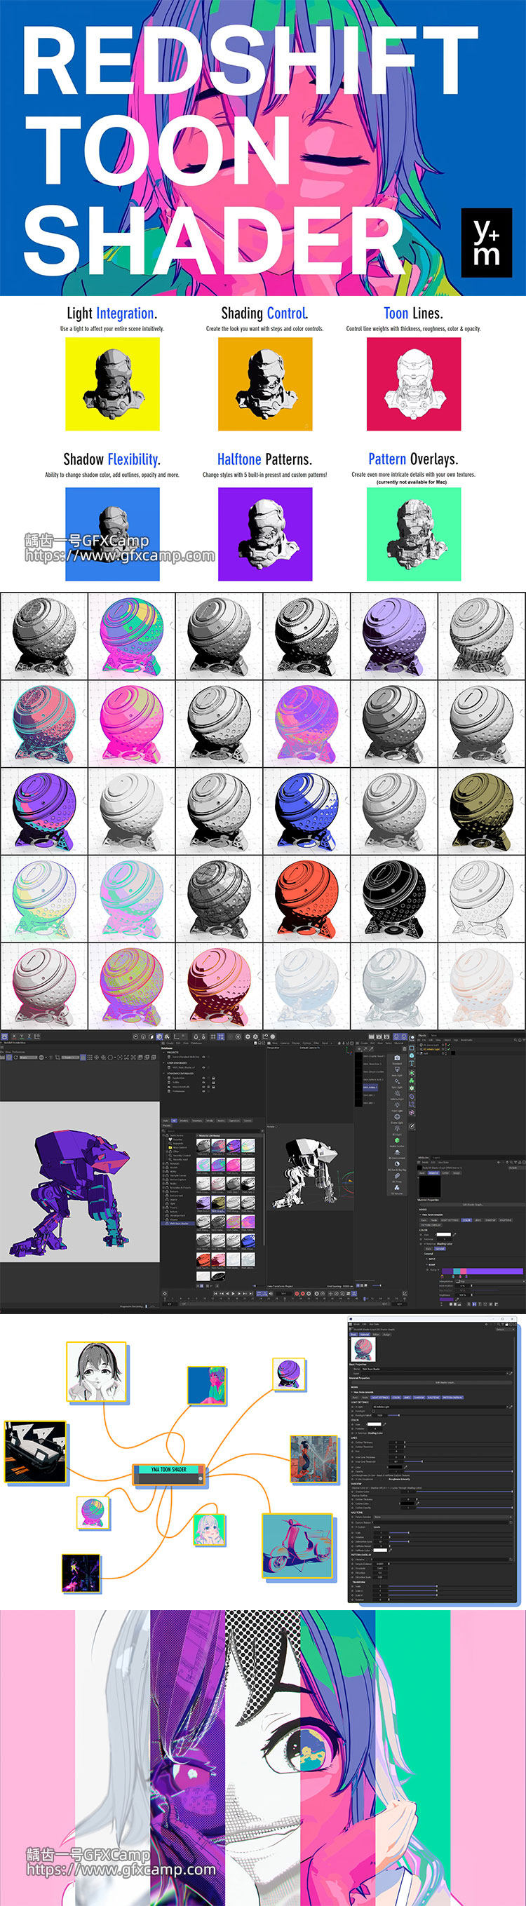Select the LINES tab
The width and height of the screenshot is (526, 1906).
click(x=407, y=1398)
